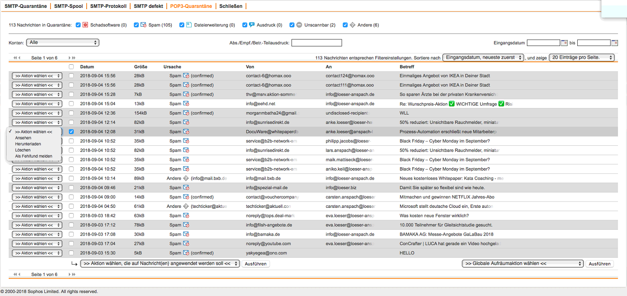The height and width of the screenshot is (296, 627).
Task: Uncheck the Schadsoftware filter checkbox
Action: click(78, 25)
